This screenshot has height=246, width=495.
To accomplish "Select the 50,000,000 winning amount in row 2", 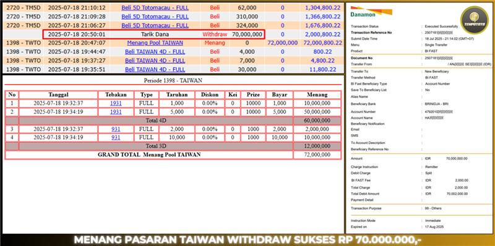I will pos(317,112).
